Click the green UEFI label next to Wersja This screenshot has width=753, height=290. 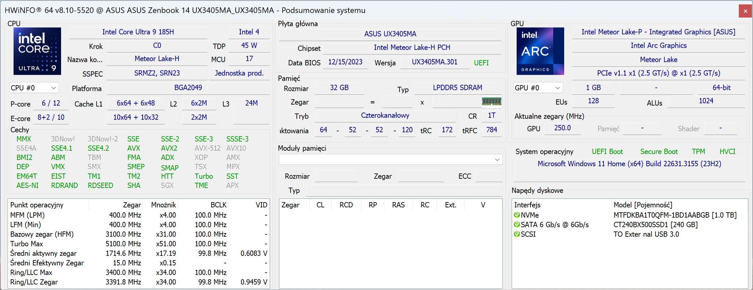[x=481, y=63]
